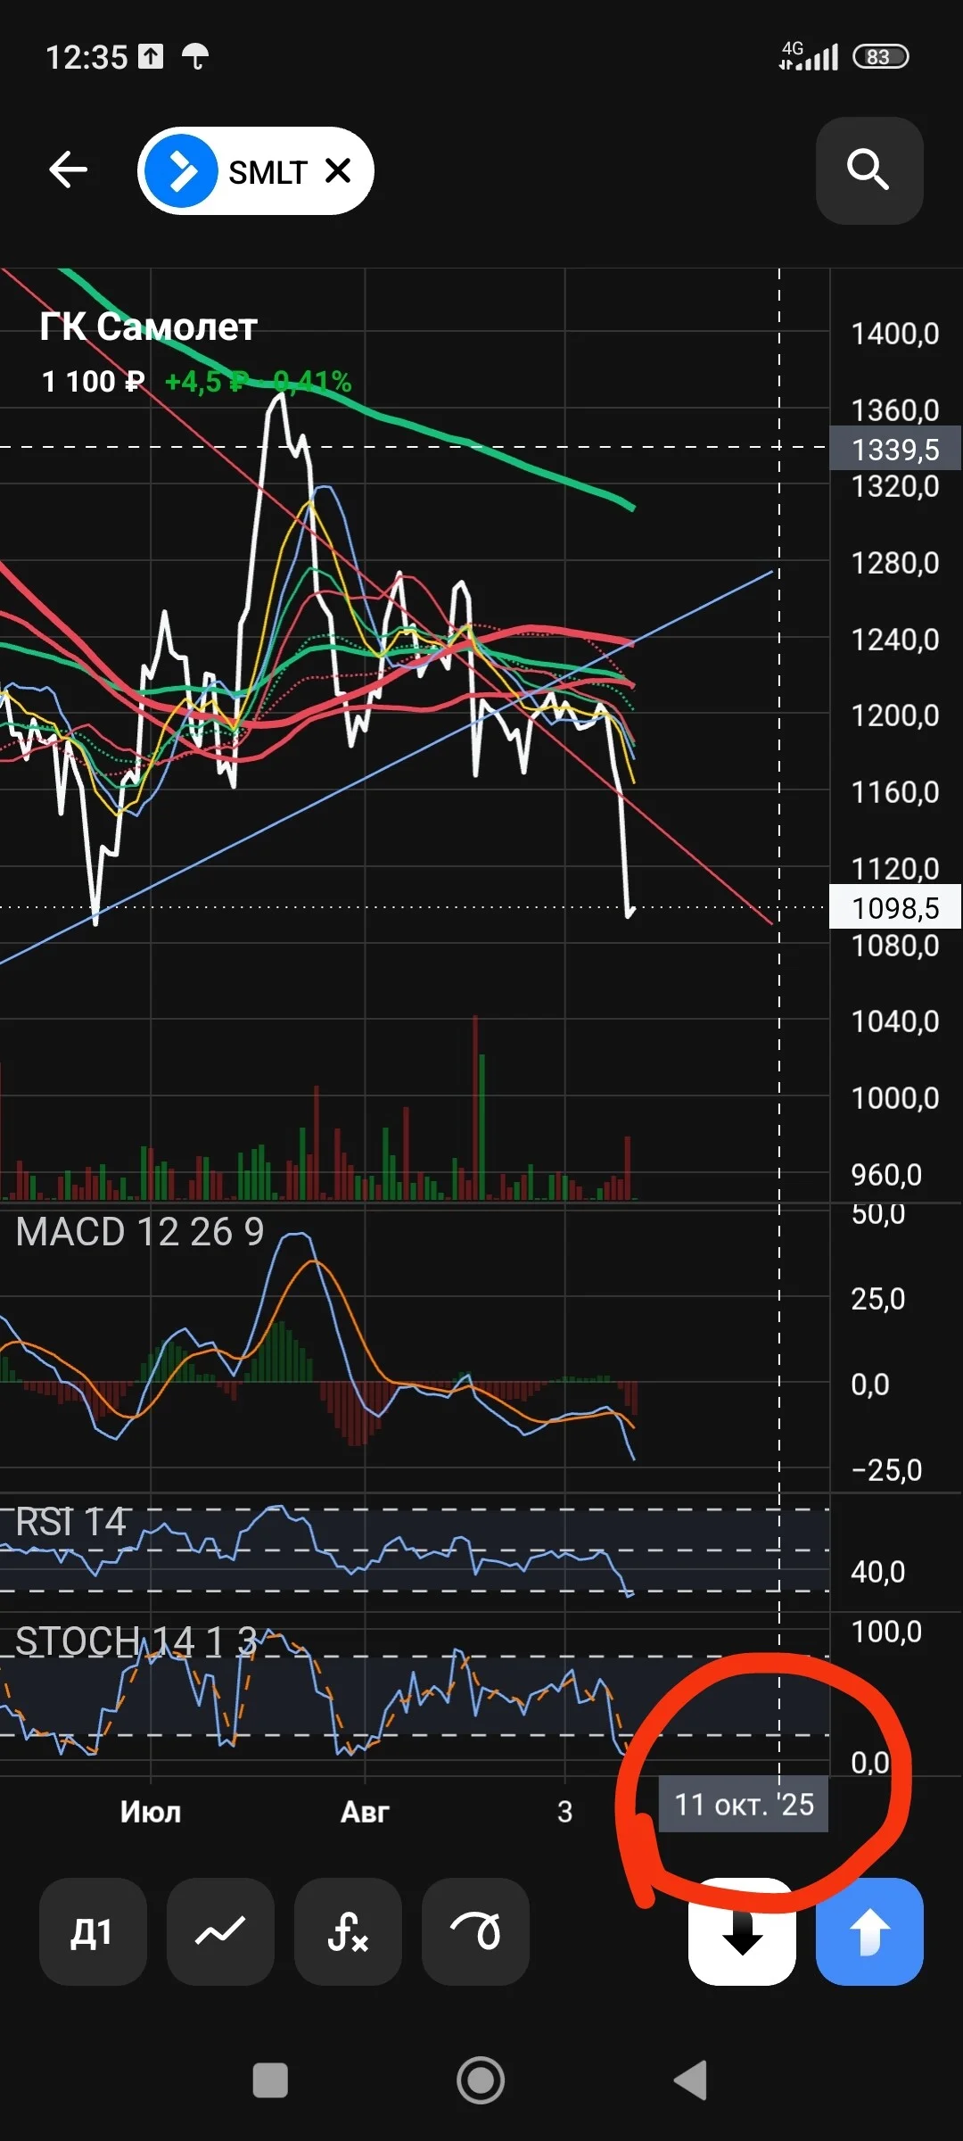Viewport: 963px width, 2141px height.
Task: Open the drawing tools button
Action: tap(475, 1931)
